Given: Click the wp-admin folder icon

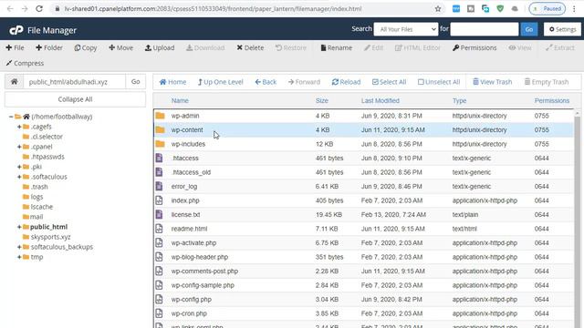Looking at the screenshot, I should point(161,116).
